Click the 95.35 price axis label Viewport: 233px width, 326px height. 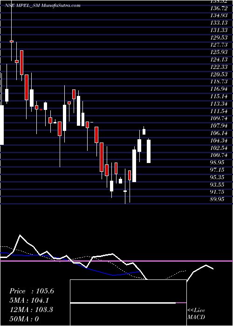(x=217, y=177)
